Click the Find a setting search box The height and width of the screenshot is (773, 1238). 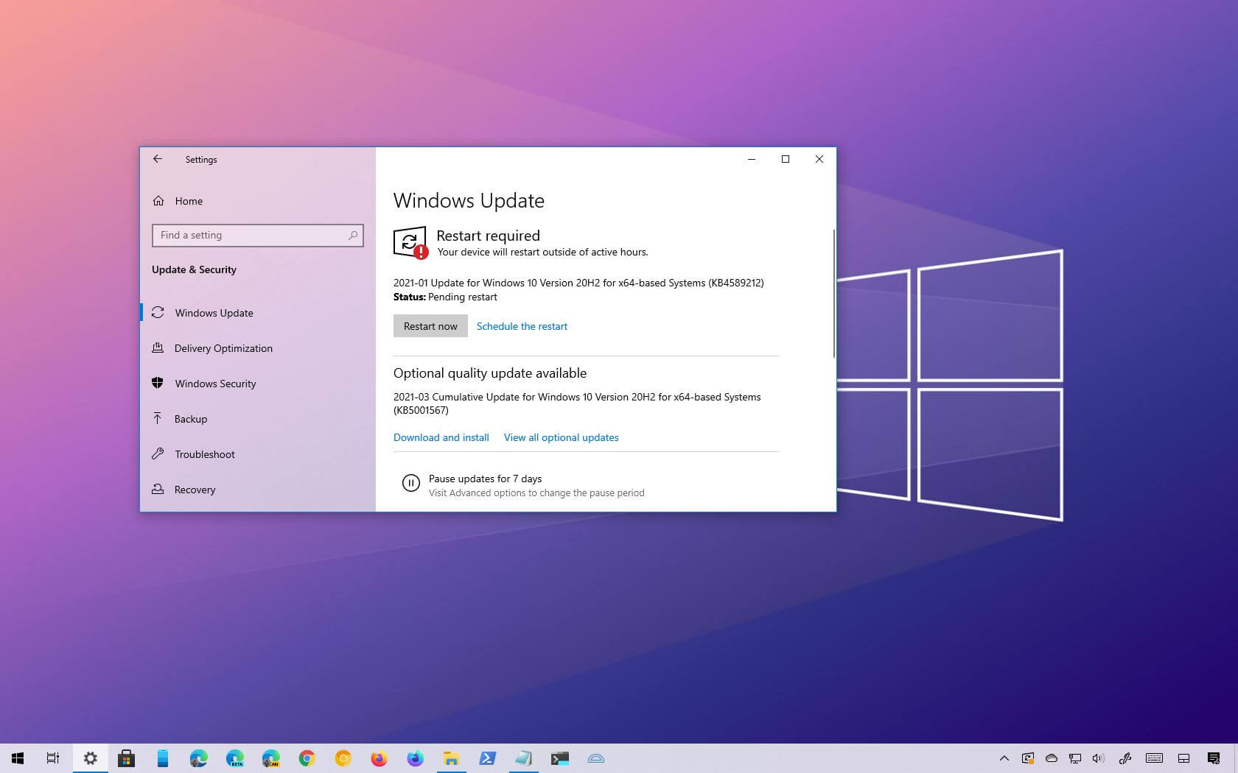click(x=257, y=235)
